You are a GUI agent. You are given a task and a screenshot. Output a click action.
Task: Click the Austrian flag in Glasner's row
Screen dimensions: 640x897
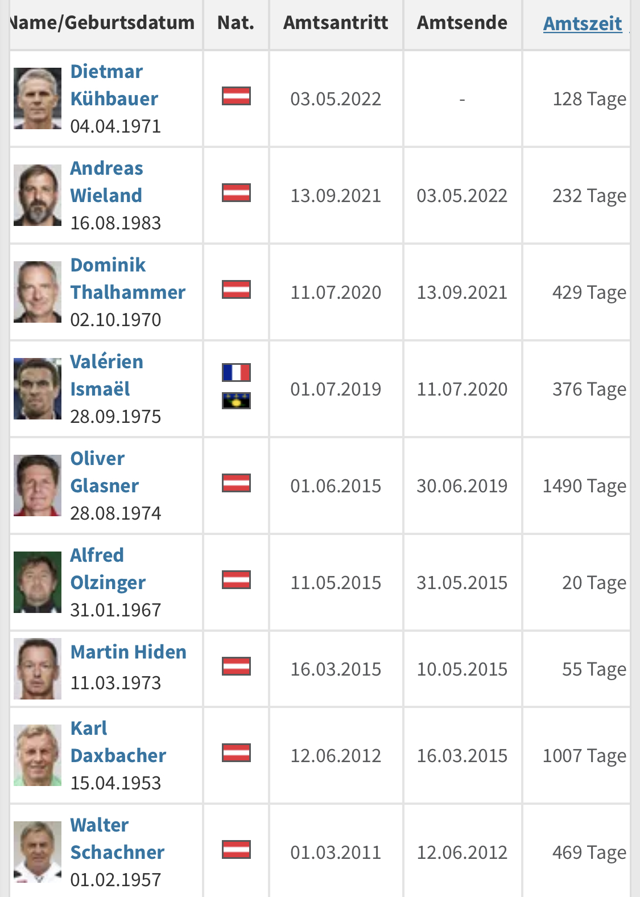[236, 483]
